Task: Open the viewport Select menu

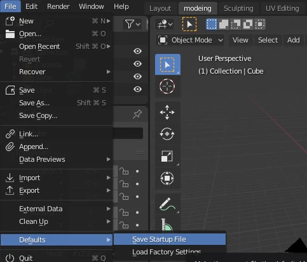Action: [x=268, y=40]
